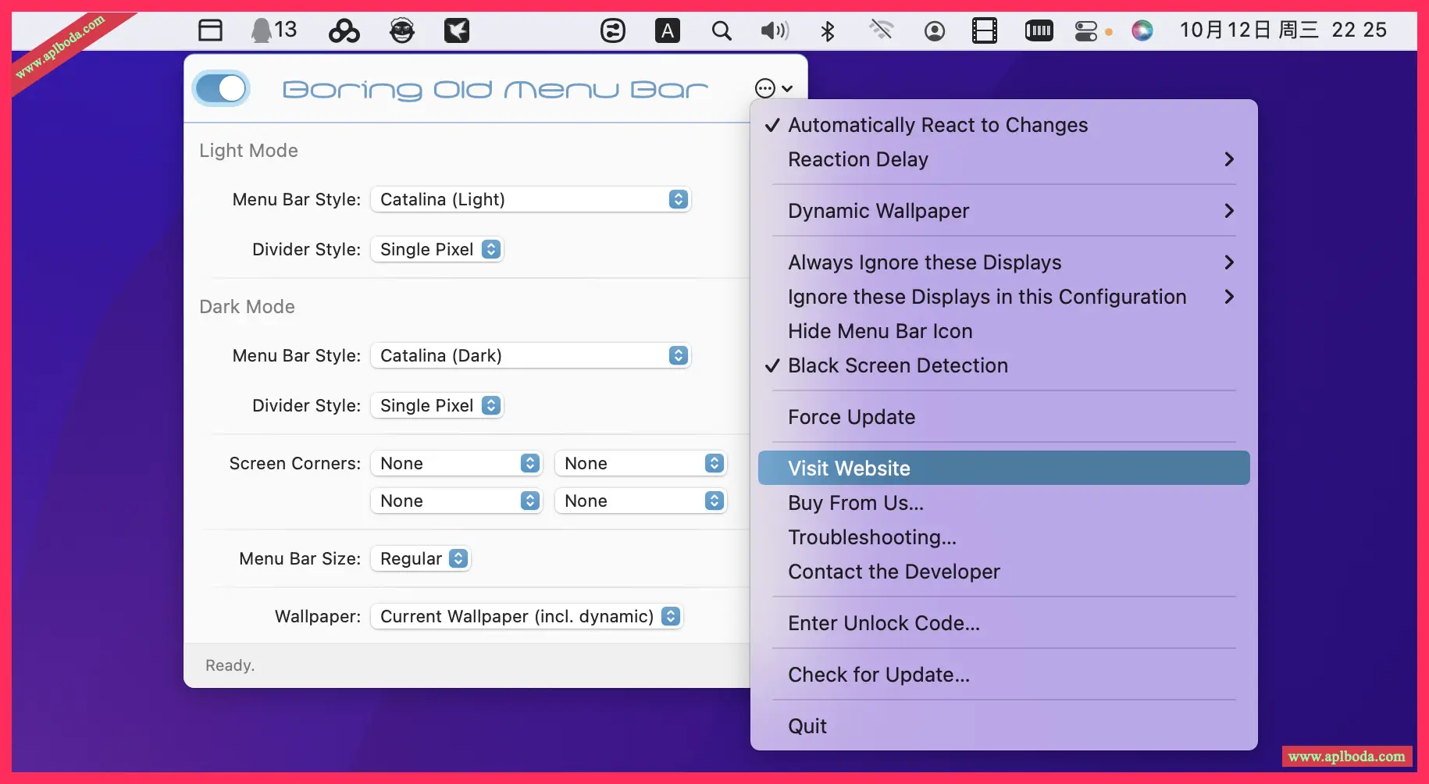Click the disconnected Wi-Fi icon
This screenshot has width=1429, height=784.
tap(882, 30)
